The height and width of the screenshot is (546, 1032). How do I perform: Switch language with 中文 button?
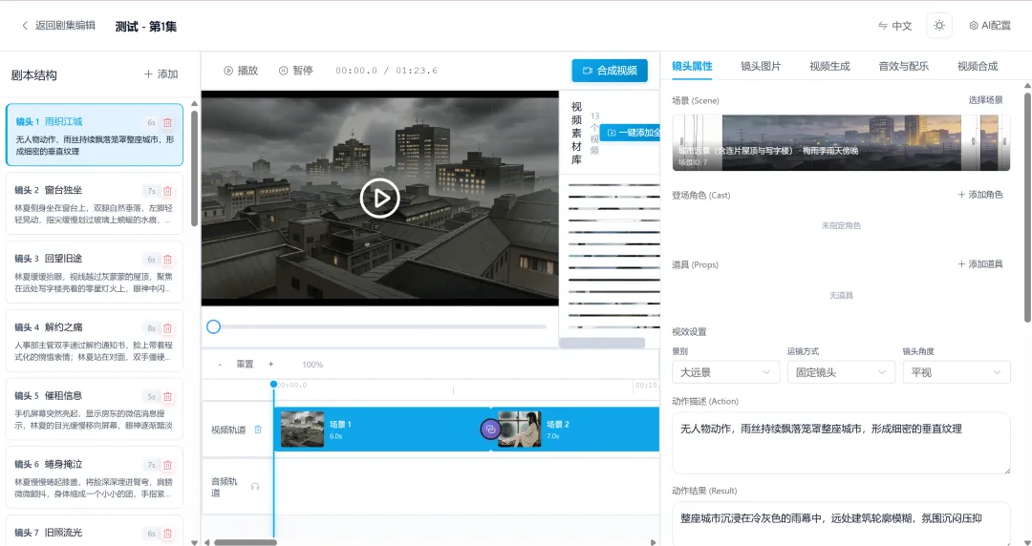point(895,26)
